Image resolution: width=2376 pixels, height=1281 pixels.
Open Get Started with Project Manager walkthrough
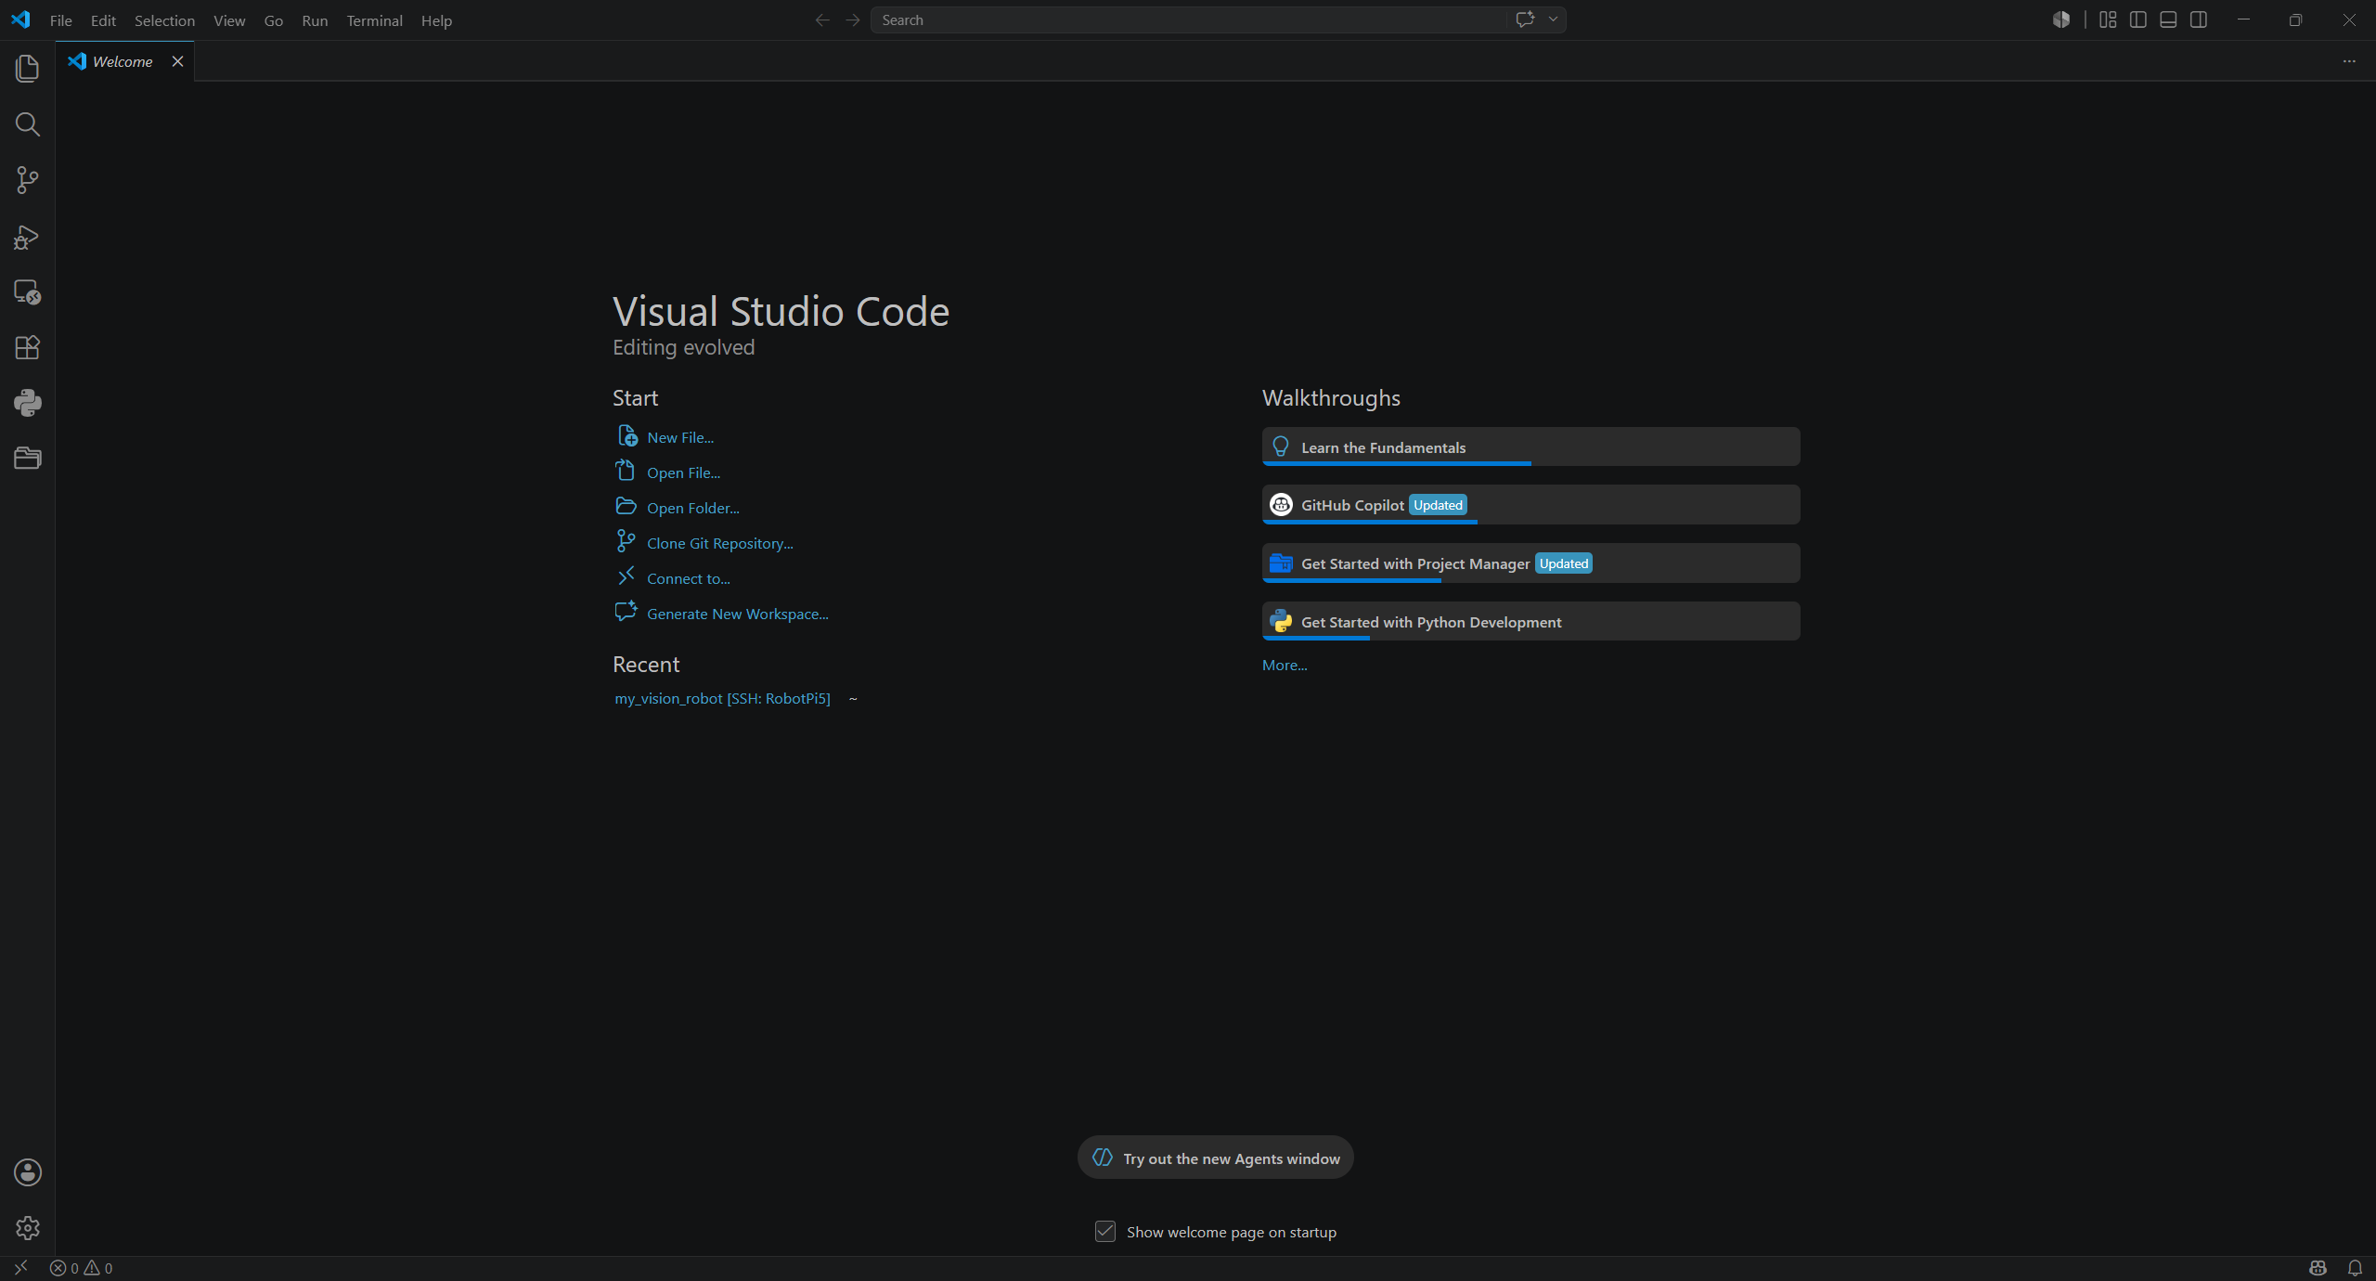pos(1530,563)
